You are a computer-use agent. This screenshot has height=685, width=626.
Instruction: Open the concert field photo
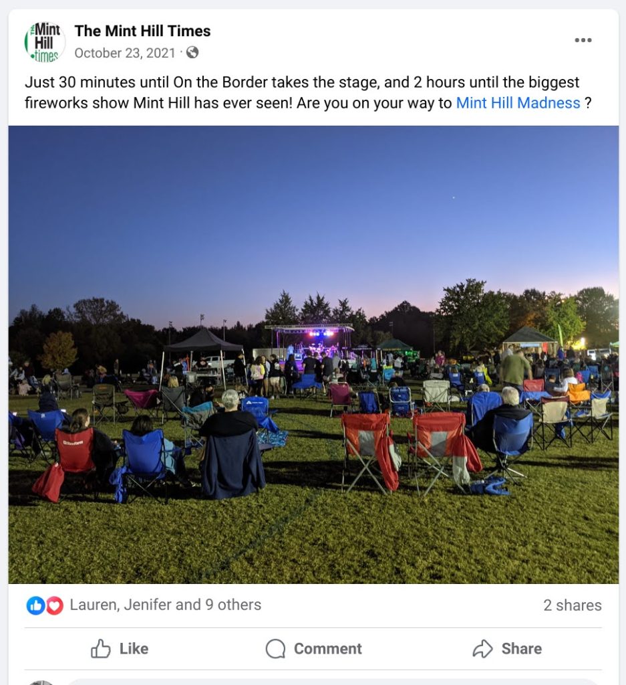click(x=313, y=355)
